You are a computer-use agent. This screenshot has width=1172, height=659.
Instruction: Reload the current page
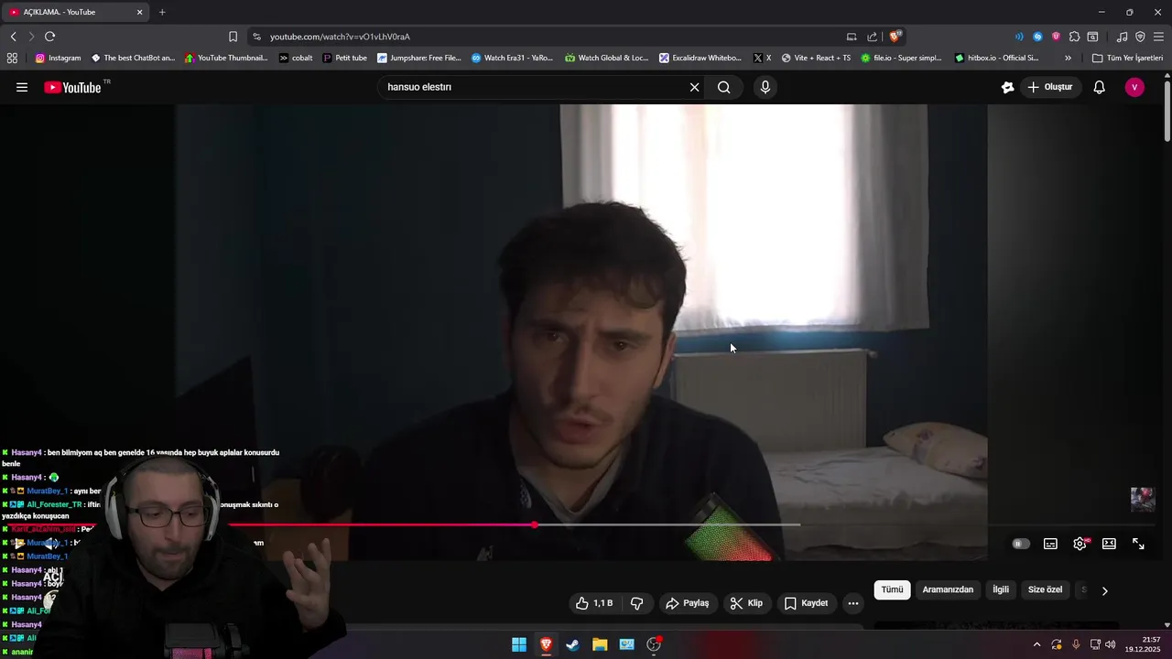coord(49,37)
